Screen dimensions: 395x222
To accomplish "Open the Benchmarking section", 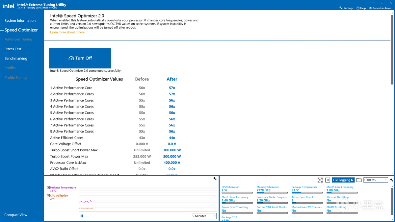I will pos(16,58).
